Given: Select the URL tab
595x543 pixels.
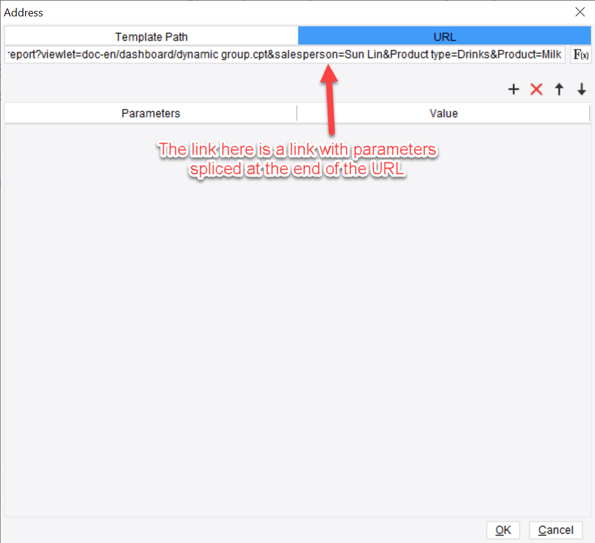Looking at the screenshot, I should [x=444, y=36].
